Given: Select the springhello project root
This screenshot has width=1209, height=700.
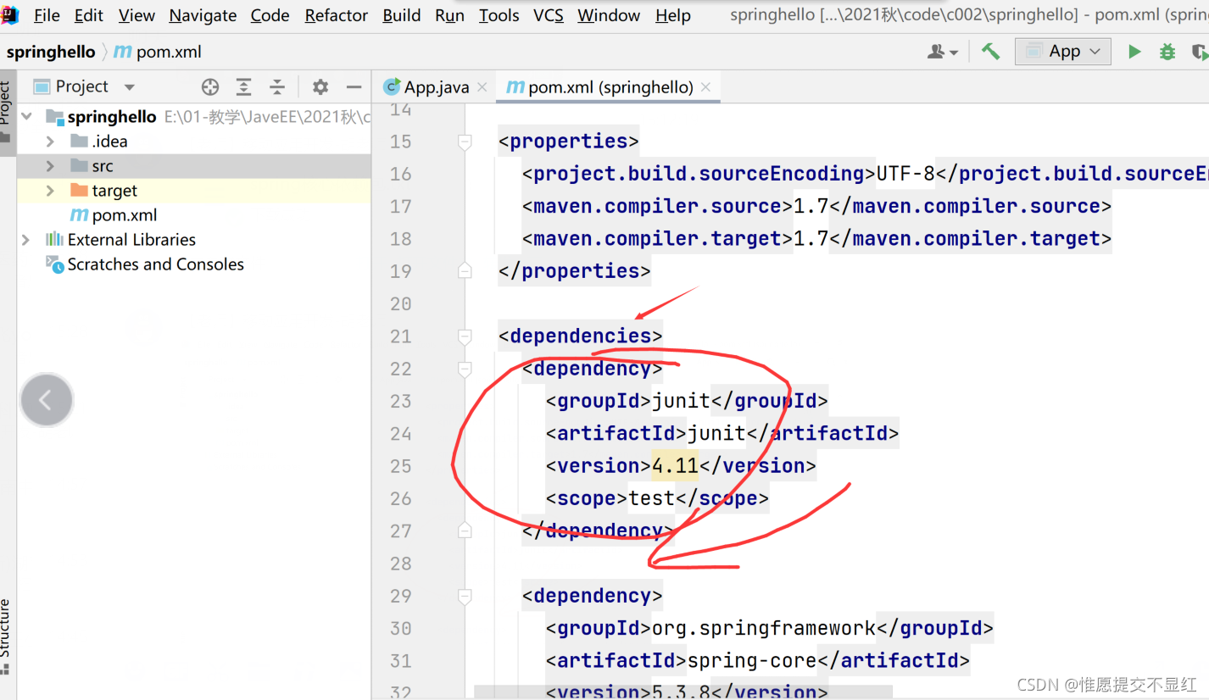Looking at the screenshot, I should pos(112,117).
